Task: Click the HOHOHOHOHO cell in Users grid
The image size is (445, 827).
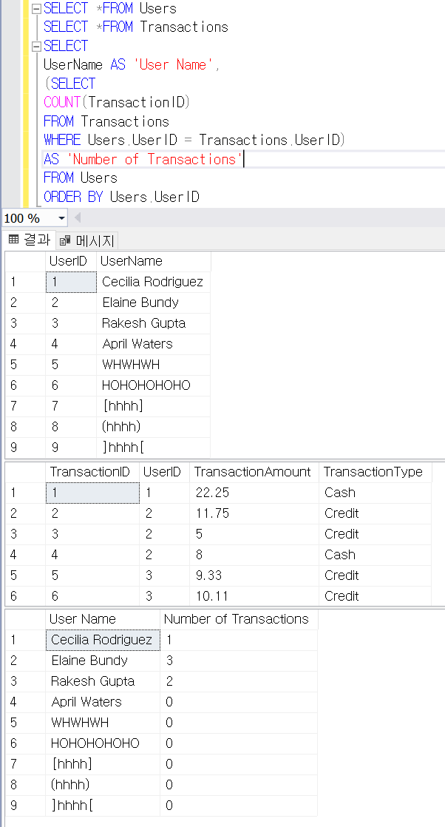Action: [154, 385]
